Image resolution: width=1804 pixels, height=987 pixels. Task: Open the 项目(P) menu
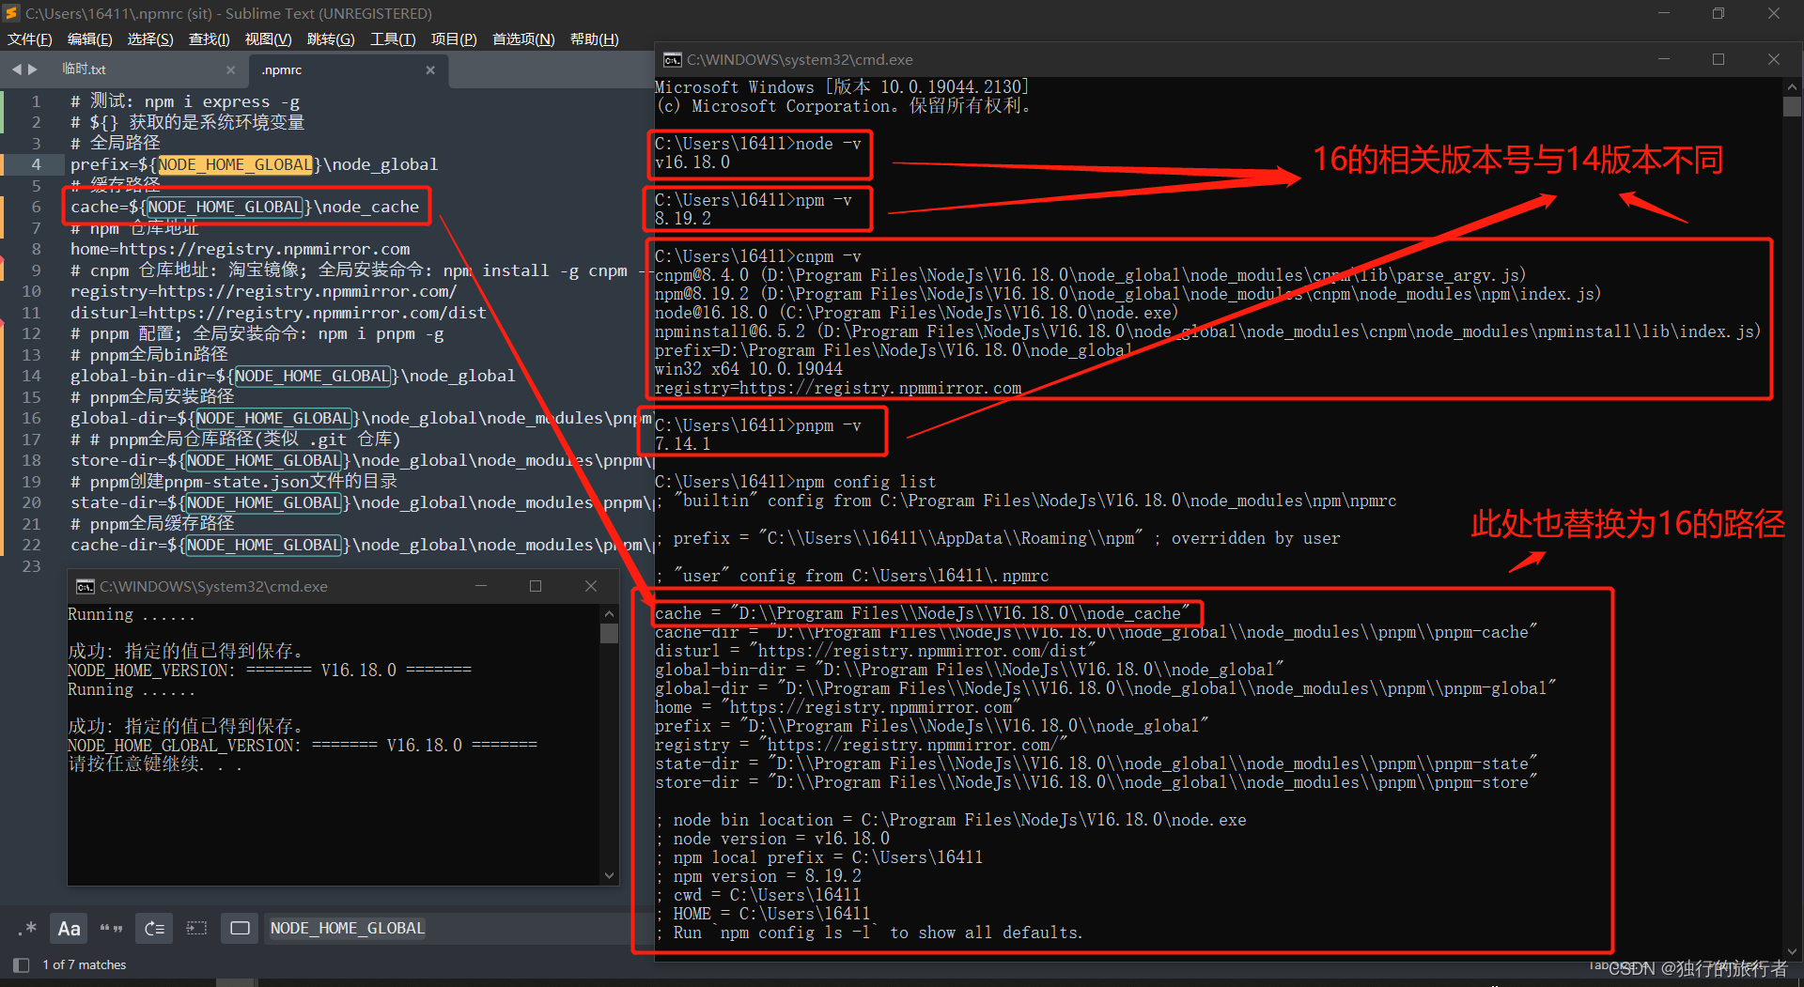pos(454,39)
